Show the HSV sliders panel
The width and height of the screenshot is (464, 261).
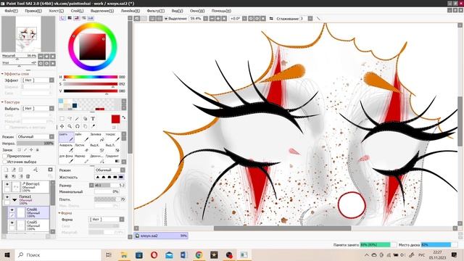point(76,18)
